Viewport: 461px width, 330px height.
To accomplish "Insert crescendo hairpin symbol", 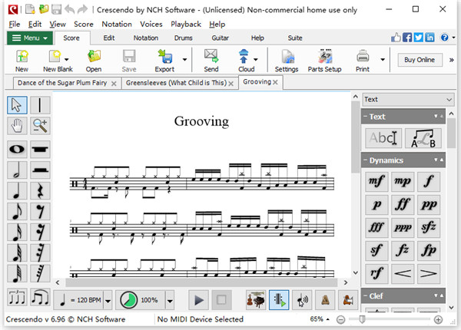I will [403, 274].
